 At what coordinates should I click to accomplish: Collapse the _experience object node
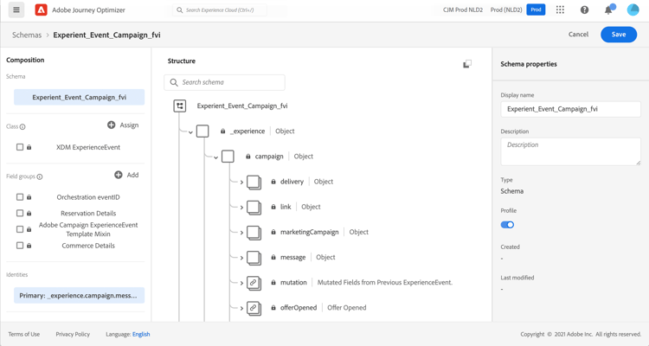click(190, 131)
